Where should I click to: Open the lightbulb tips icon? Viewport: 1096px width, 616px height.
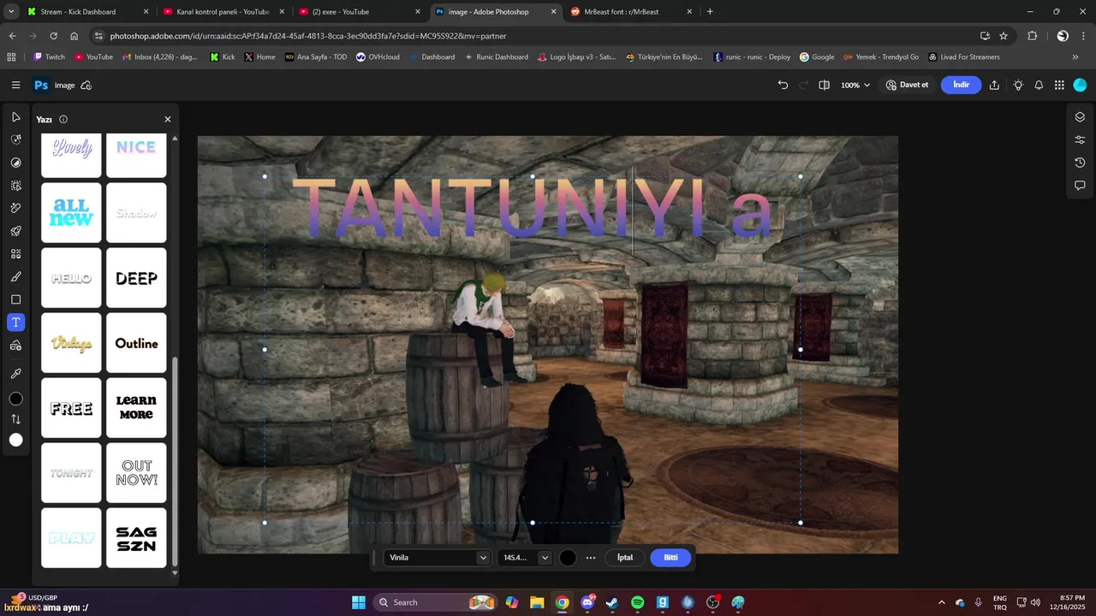(x=1018, y=85)
